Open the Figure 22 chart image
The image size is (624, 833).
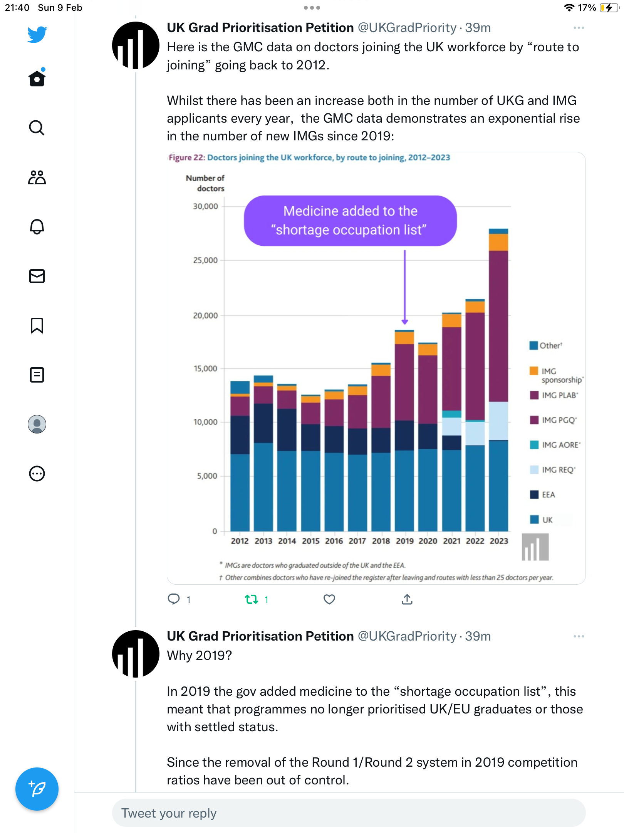tap(376, 368)
